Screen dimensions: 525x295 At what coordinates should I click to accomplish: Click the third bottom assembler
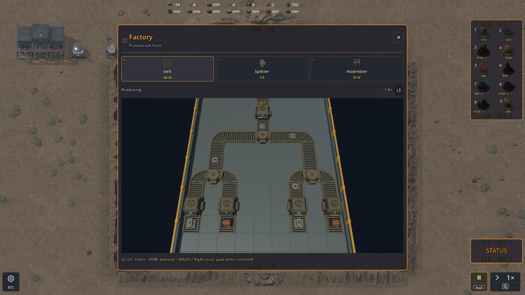(298, 207)
